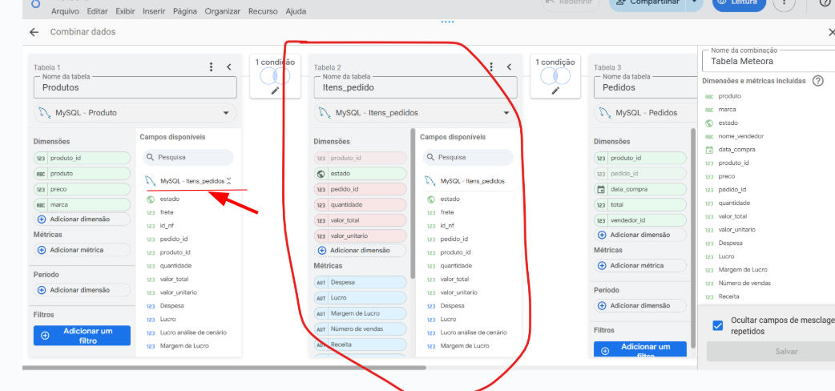Select valor_unitario dimension chip in Tabela 2
Screen dimensions: 835x391
360,236
